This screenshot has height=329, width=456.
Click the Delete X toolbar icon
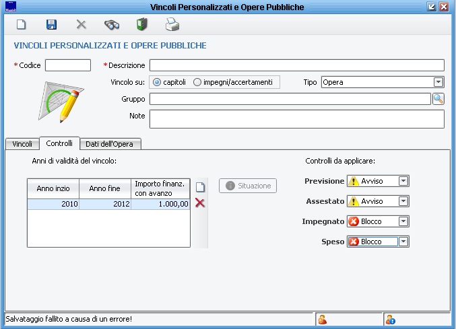[81, 25]
